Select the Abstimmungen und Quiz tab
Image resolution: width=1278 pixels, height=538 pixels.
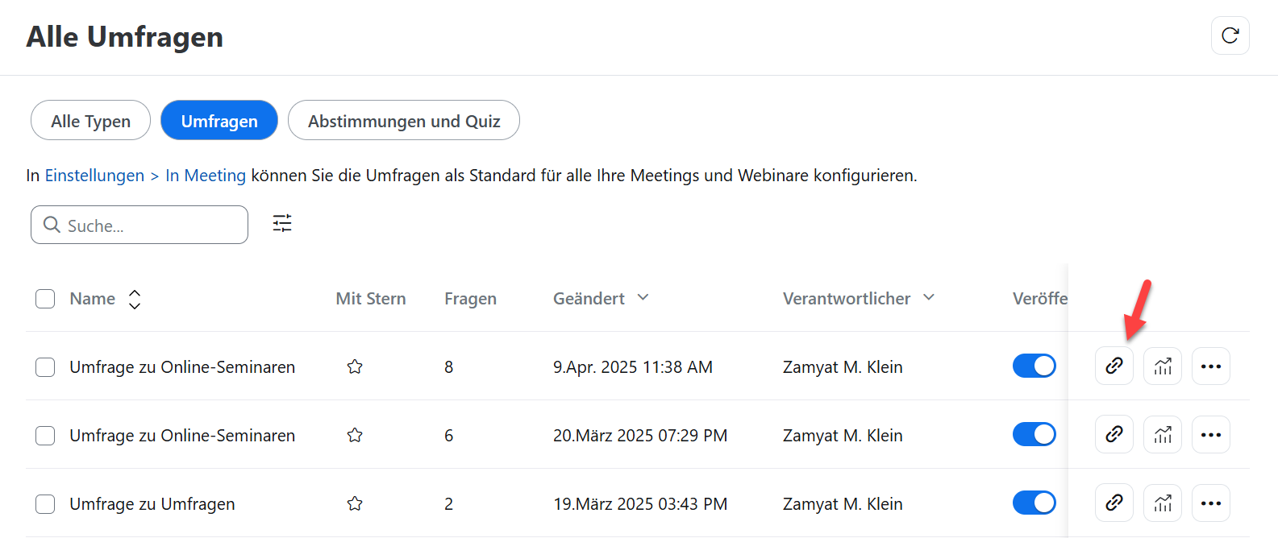[x=404, y=120]
